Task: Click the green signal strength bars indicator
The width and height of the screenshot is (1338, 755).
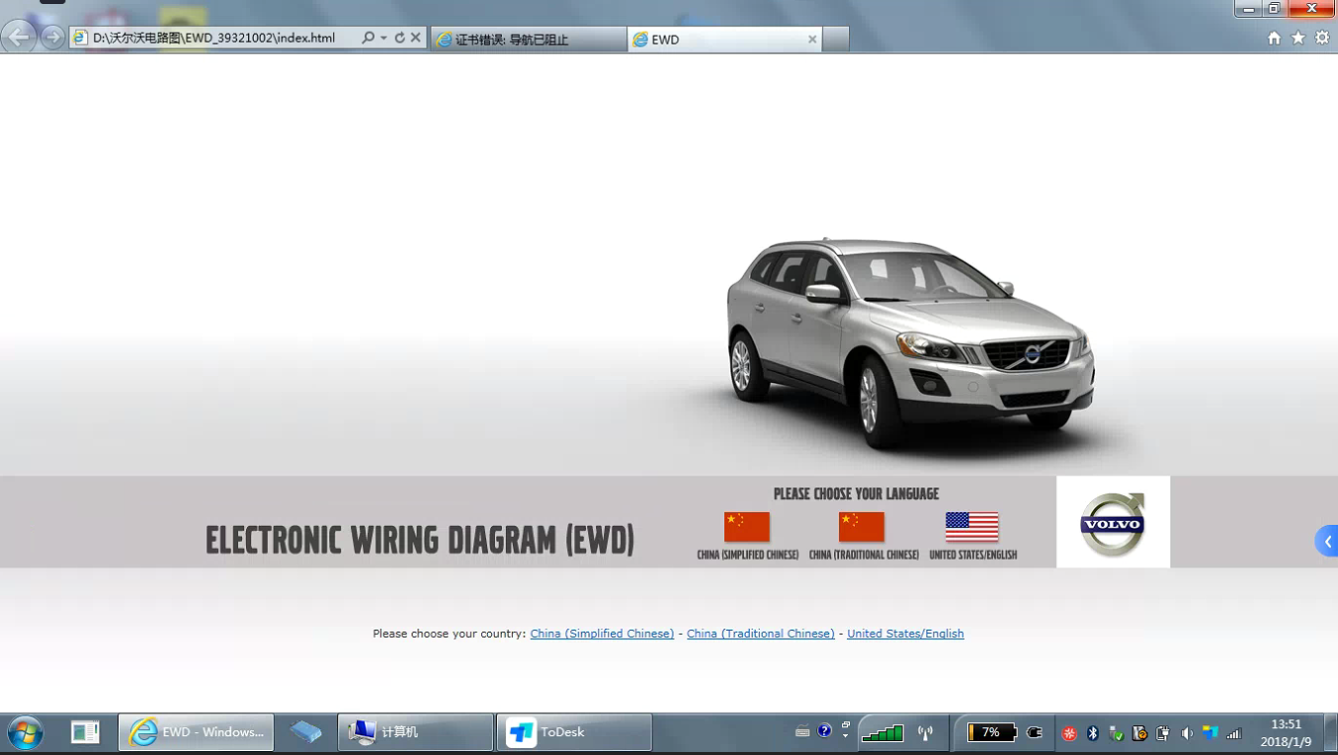Action: (883, 733)
